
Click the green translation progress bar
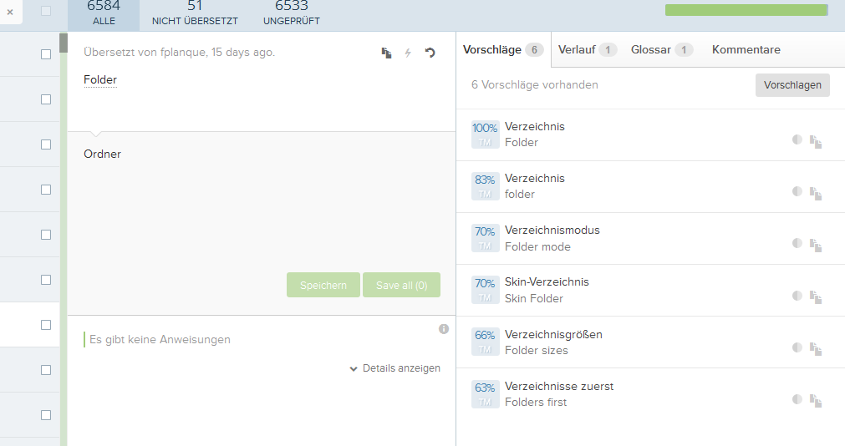[746, 10]
